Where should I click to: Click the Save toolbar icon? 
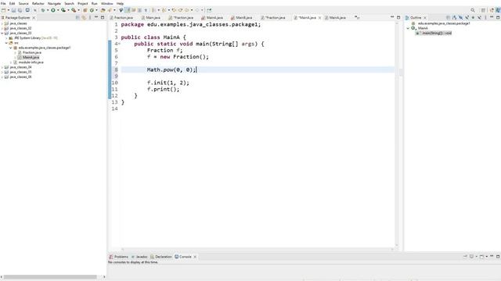(x=13, y=10)
